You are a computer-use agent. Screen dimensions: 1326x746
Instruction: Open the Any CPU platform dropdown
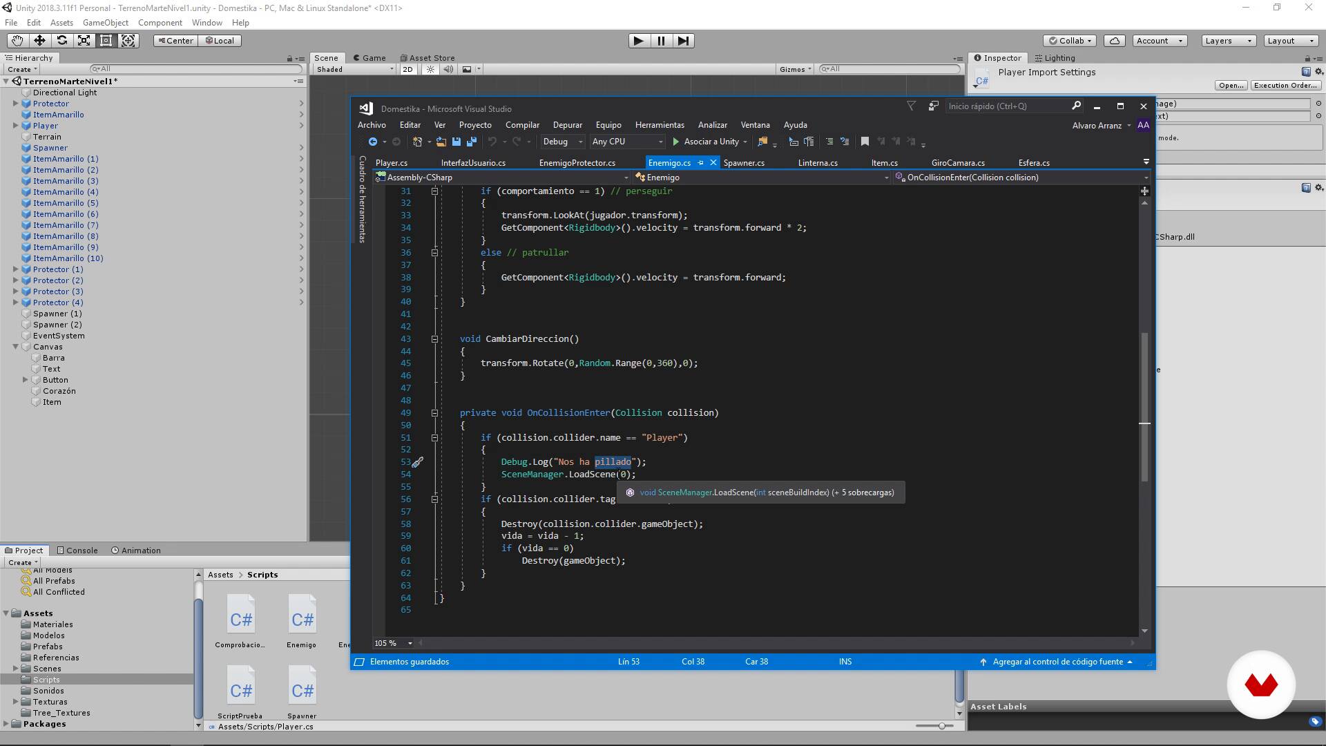[x=627, y=142]
